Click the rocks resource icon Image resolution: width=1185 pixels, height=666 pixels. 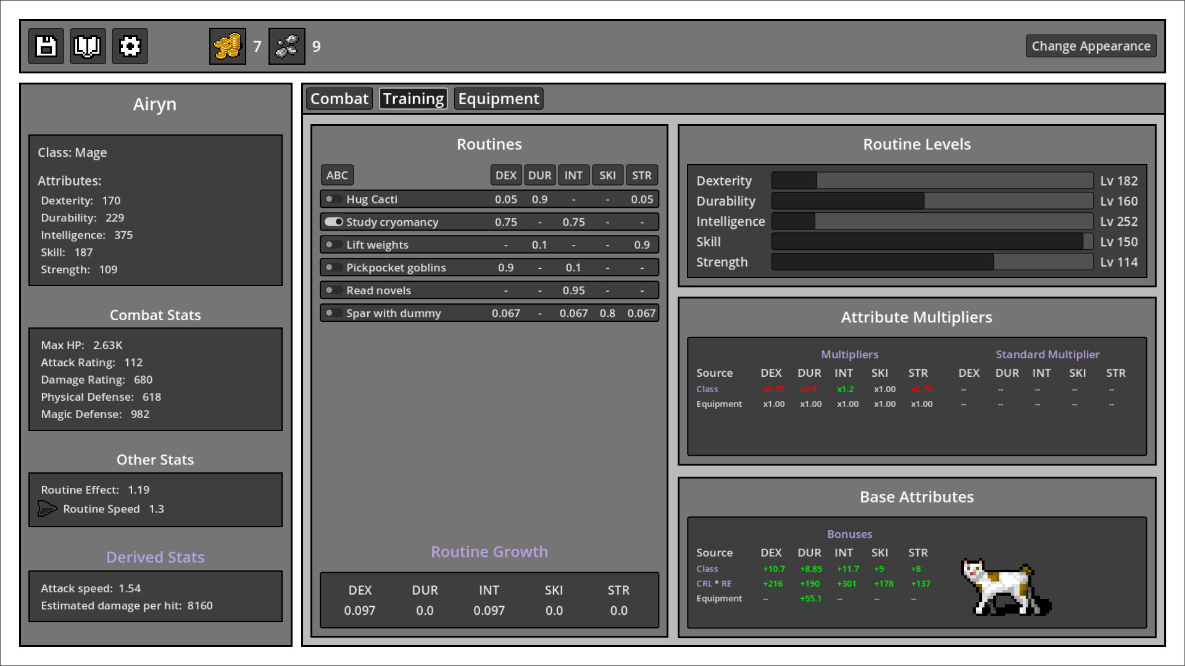point(286,46)
